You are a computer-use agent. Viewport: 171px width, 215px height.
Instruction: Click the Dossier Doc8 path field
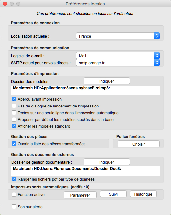85,171
